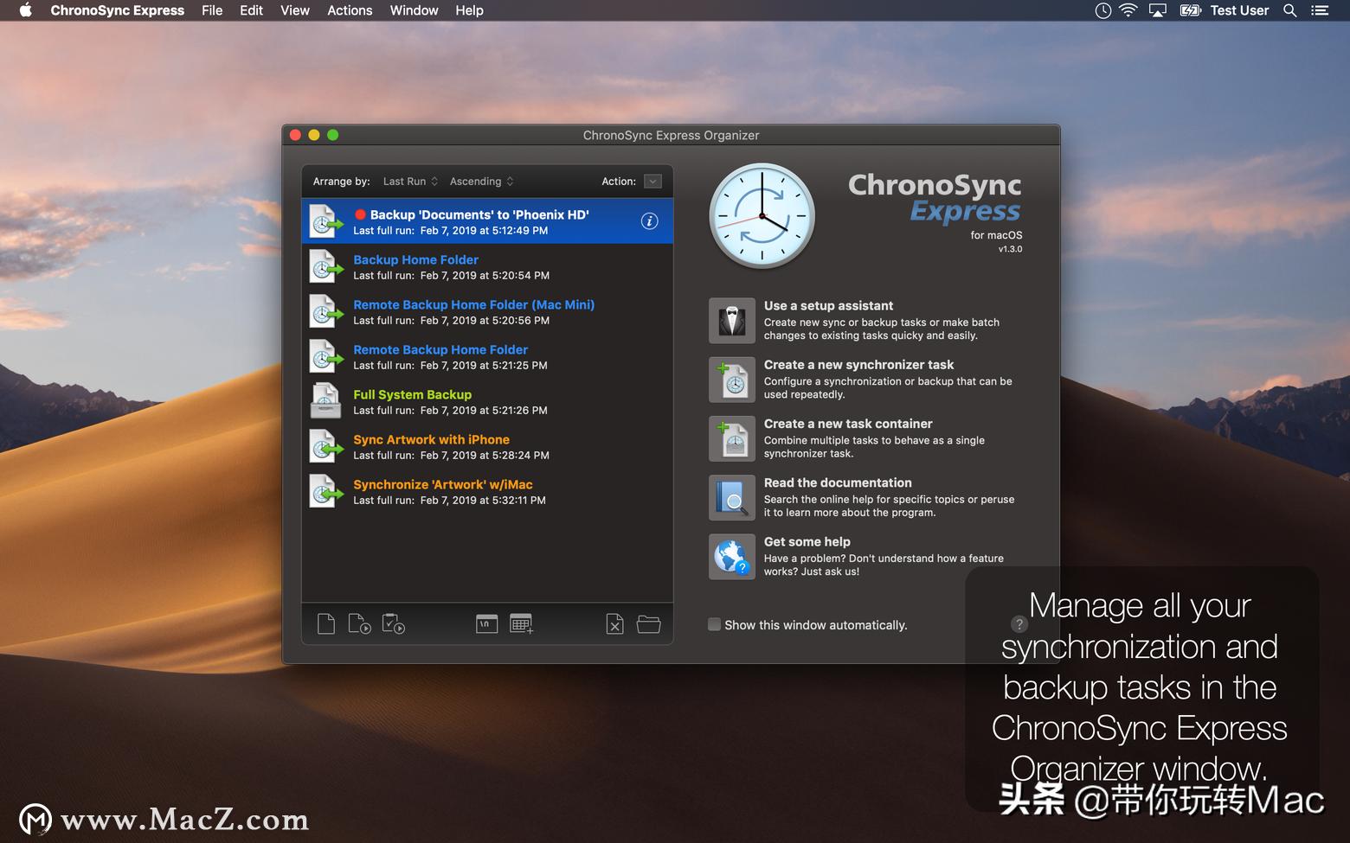Click 'Read the documentation' link

[838, 482]
